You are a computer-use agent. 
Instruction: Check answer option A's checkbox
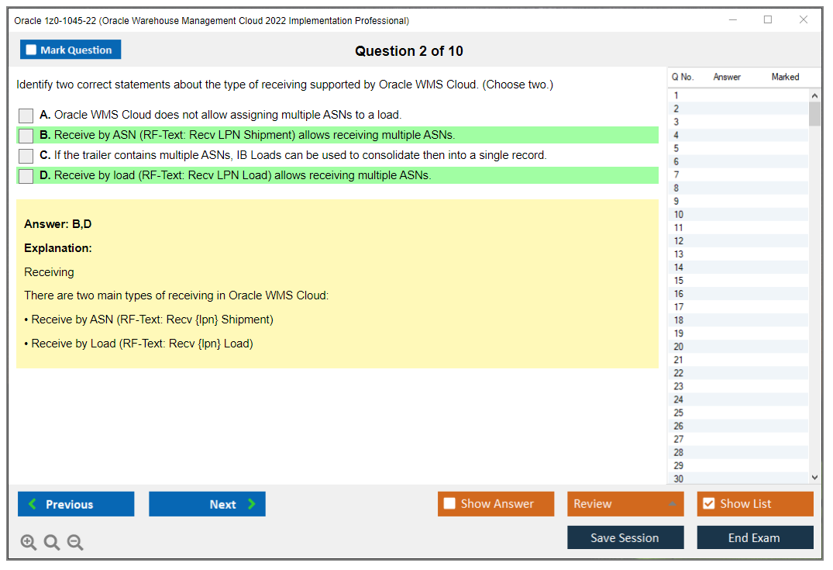(26, 115)
